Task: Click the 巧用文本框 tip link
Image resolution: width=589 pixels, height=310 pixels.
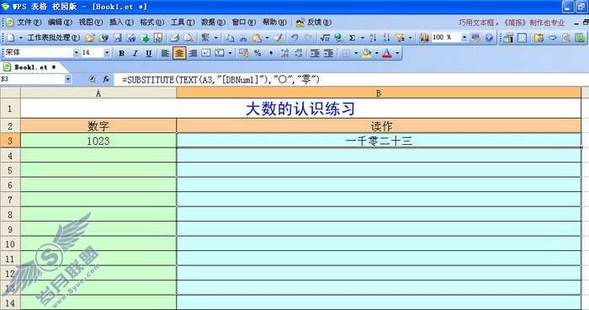Action: (x=512, y=23)
